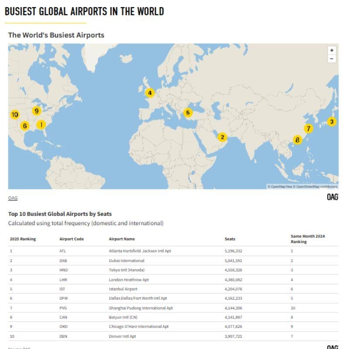Select marker 9 near Chicago
The height and width of the screenshot is (349, 349).
pyautogui.click(x=37, y=111)
